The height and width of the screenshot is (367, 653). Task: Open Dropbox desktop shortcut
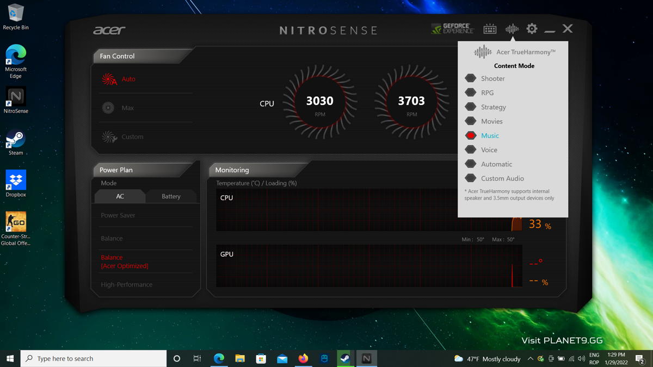pos(16,184)
